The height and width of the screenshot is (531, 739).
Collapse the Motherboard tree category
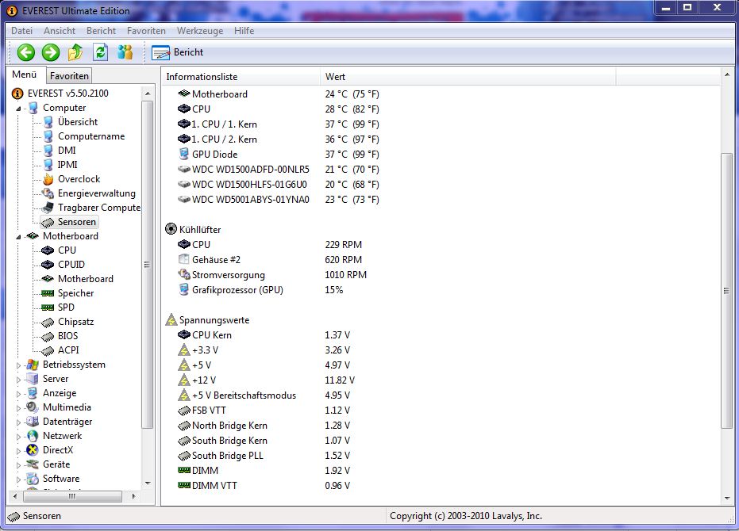(18, 237)
